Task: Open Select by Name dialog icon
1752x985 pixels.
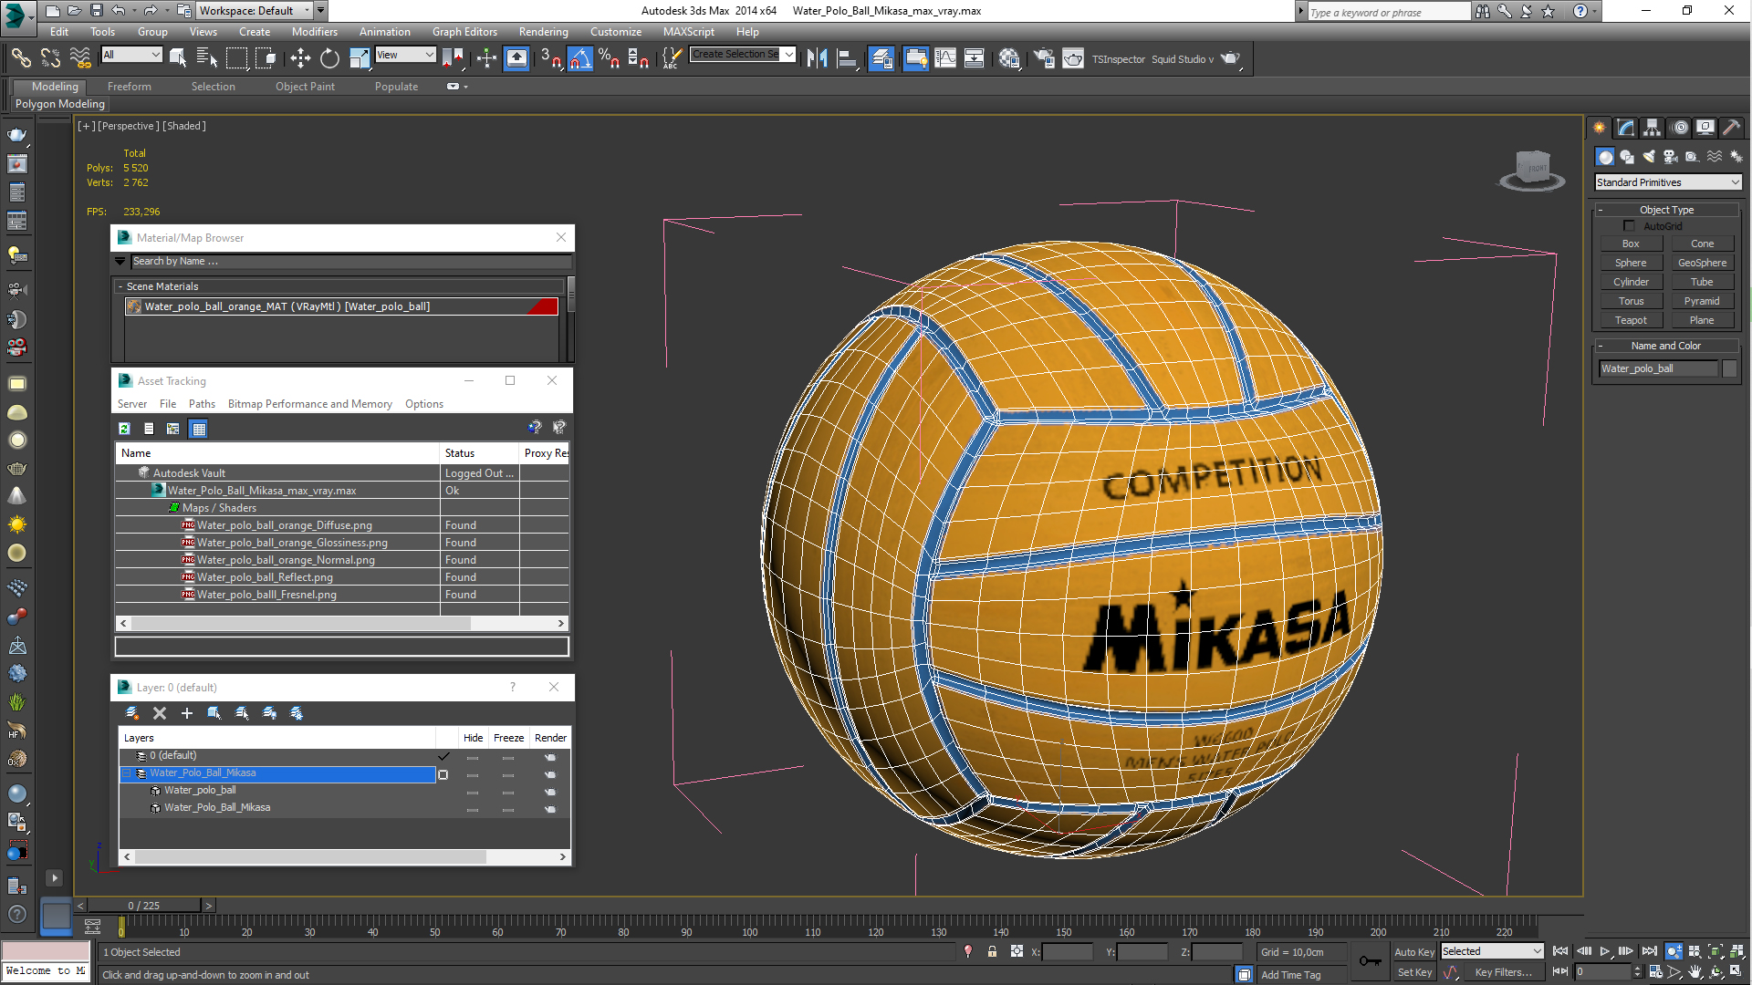Action: pos(207,58)
